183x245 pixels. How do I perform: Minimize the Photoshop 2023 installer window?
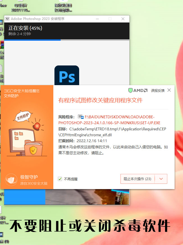[97, 19]
